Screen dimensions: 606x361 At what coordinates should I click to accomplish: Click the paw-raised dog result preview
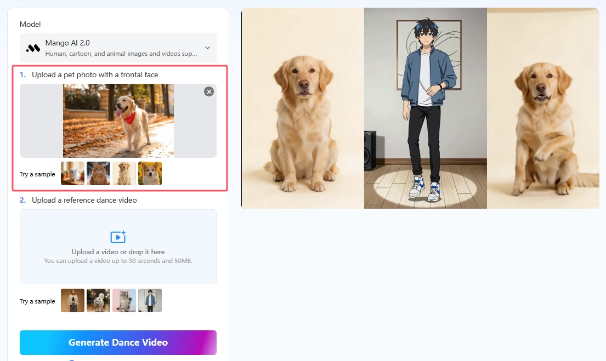tap(543, 108)
